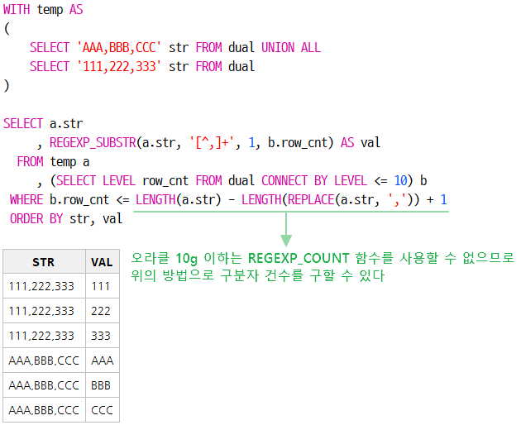Click STR cell in row with VAL 333
Image resolution: width=521 pixels, height=425 pixels.
(x=44, y=336)
